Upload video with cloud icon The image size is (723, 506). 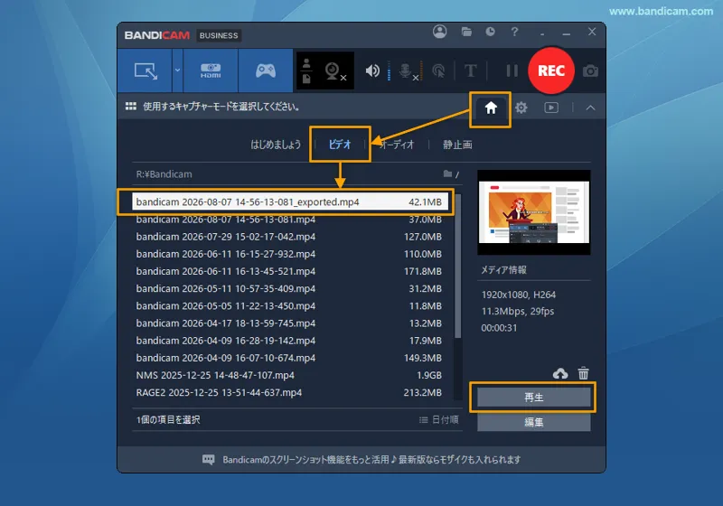click(560, 373)
